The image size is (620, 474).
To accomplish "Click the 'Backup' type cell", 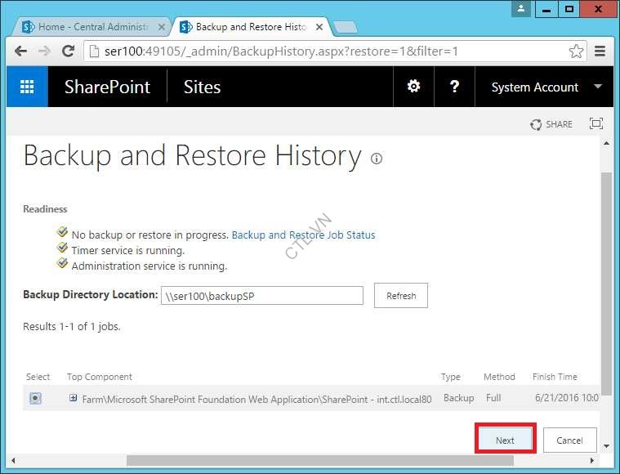I will (459, 398).
